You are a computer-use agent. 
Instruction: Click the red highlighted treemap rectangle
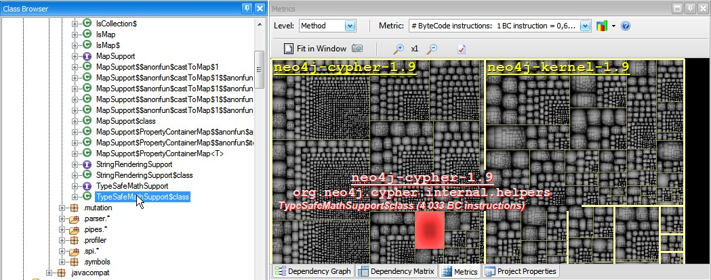(430, 230)
